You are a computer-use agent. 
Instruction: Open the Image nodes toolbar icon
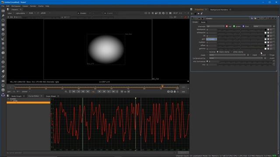(3, 11)
